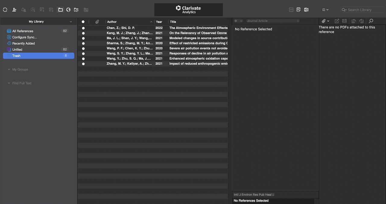Select the Local Library Mode folder icon

60,10
